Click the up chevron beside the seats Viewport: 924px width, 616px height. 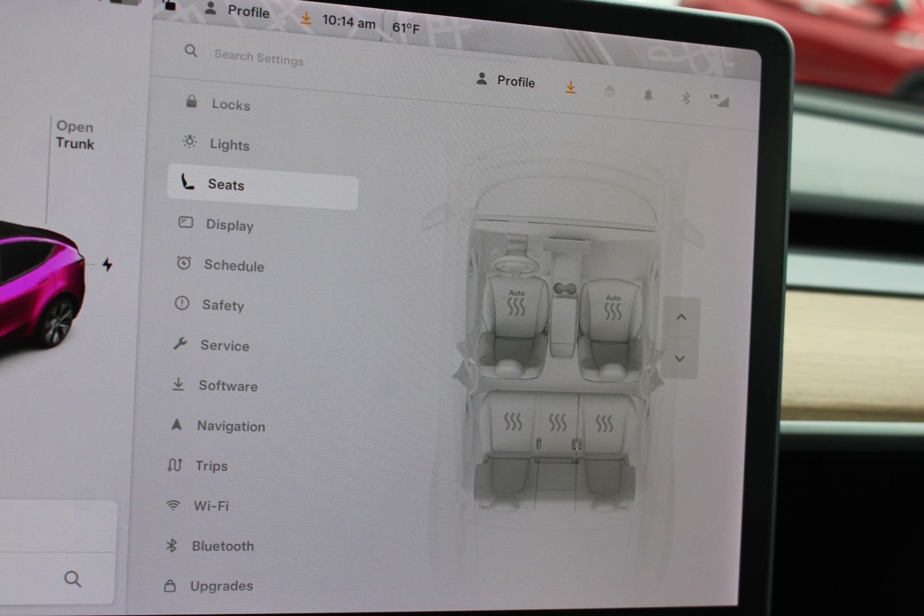[x=681, y=318]
